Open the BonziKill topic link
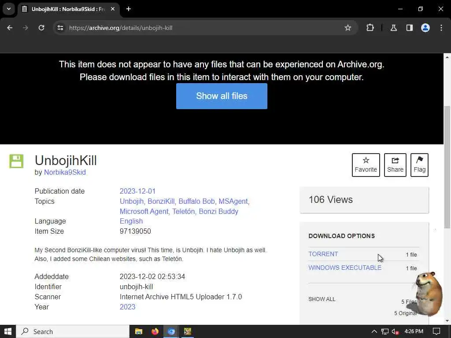This screenshot has height=338, width=451. click(161, 201)
